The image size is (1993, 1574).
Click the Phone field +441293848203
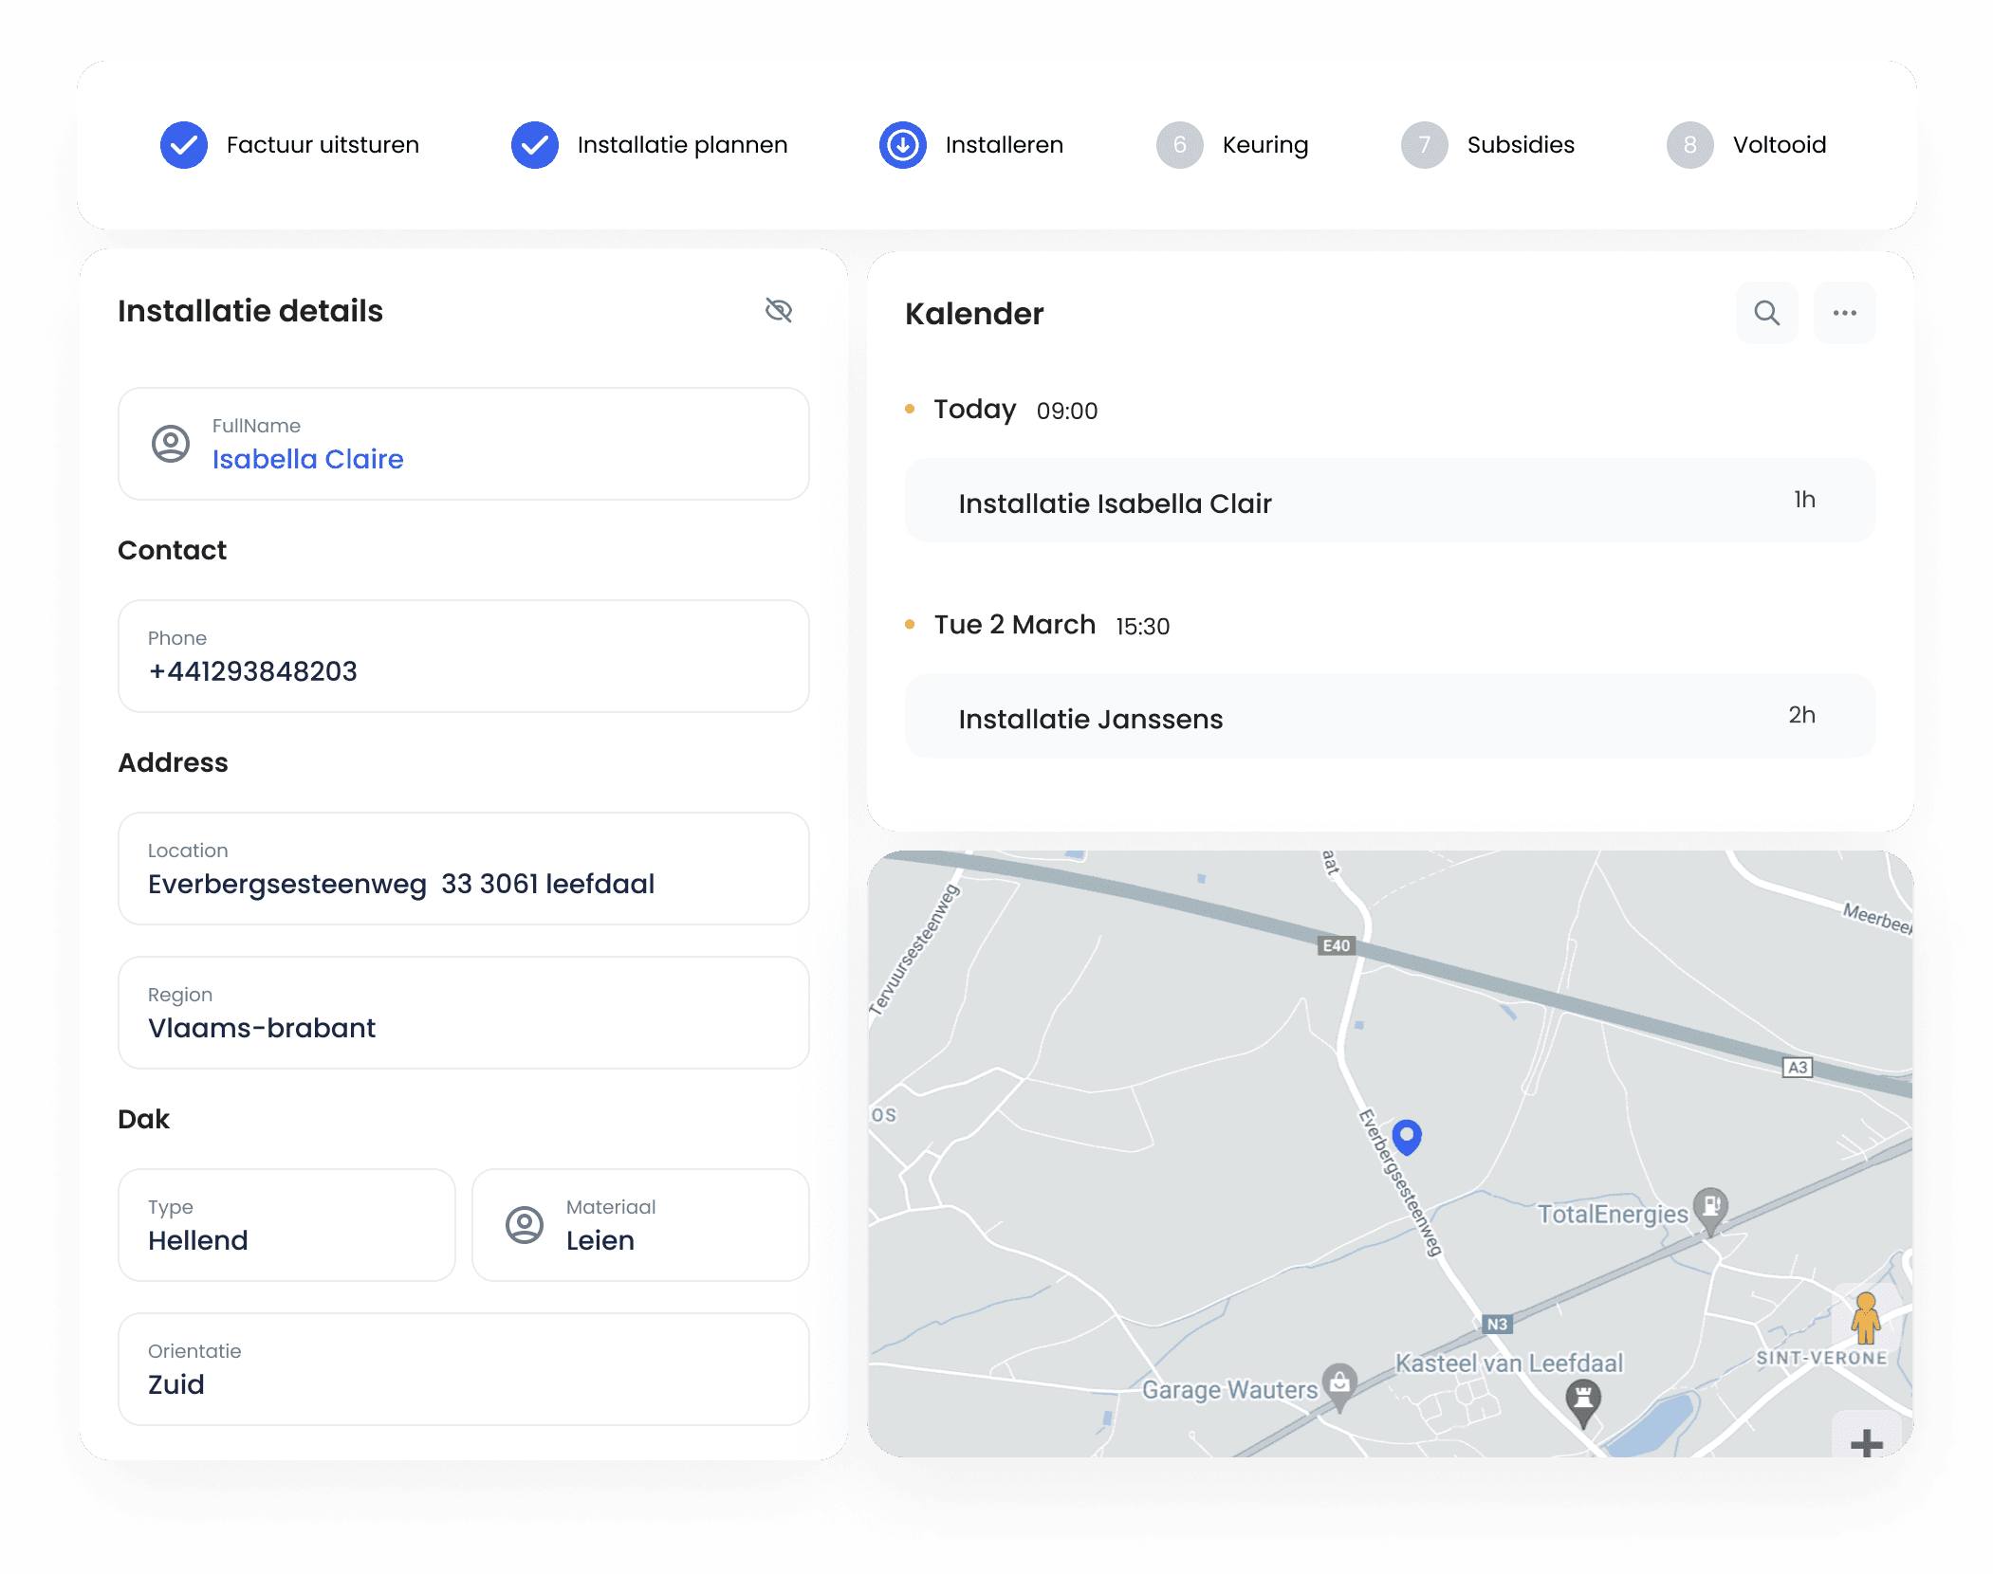[x=464, y=656]
